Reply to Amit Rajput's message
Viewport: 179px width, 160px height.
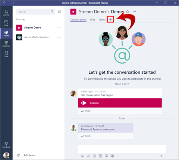pos(86,136)
